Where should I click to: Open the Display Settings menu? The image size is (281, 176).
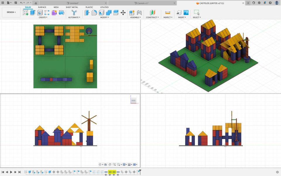(124, 164)
